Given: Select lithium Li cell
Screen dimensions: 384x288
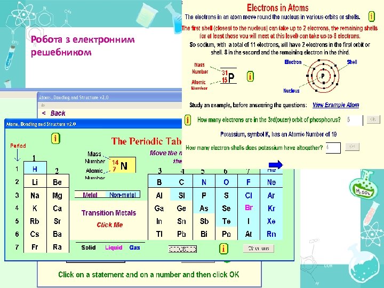Looking at the screenshot, I should point(35,182).
